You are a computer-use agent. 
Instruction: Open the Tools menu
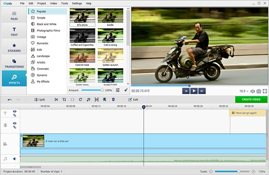pos(64,3)
